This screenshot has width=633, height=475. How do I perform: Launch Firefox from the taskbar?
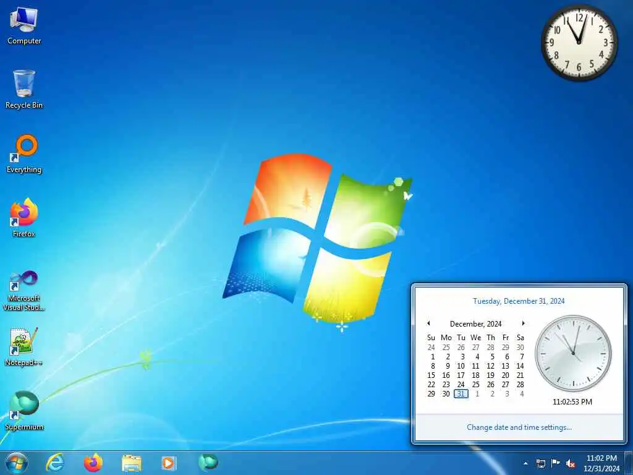point(93,463)
